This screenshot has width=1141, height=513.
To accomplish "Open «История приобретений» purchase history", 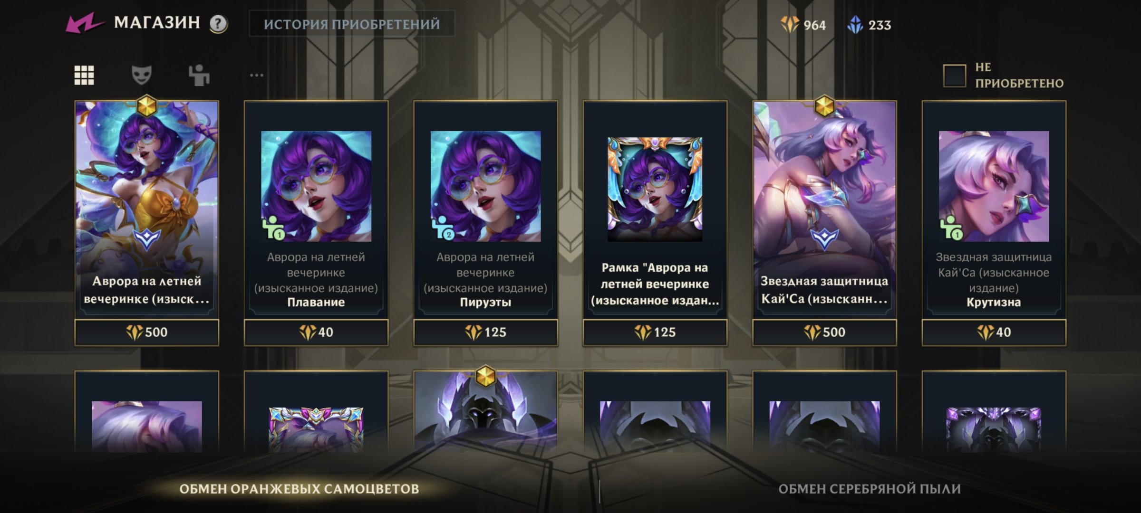I will point(352,24).
